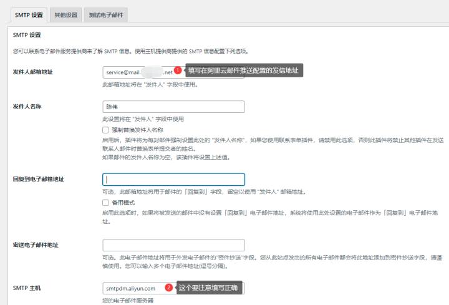Click the SMTP 设置 section heading
The width and height of the screenshot is (449, 305).
27,35
